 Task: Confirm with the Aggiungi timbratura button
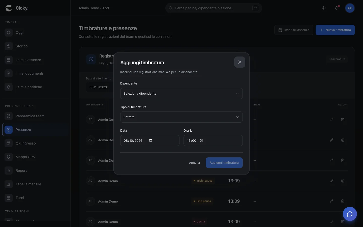224,163
